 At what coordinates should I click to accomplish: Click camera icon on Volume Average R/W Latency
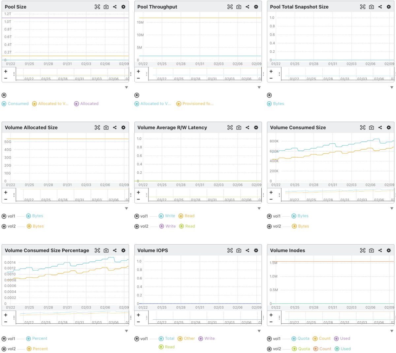[x=239, y=128]
